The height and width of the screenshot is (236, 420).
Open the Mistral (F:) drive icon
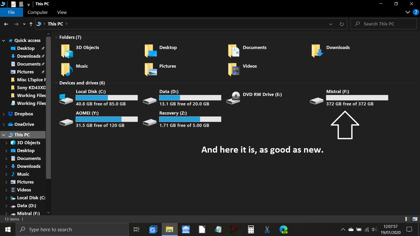pos(317,101)
